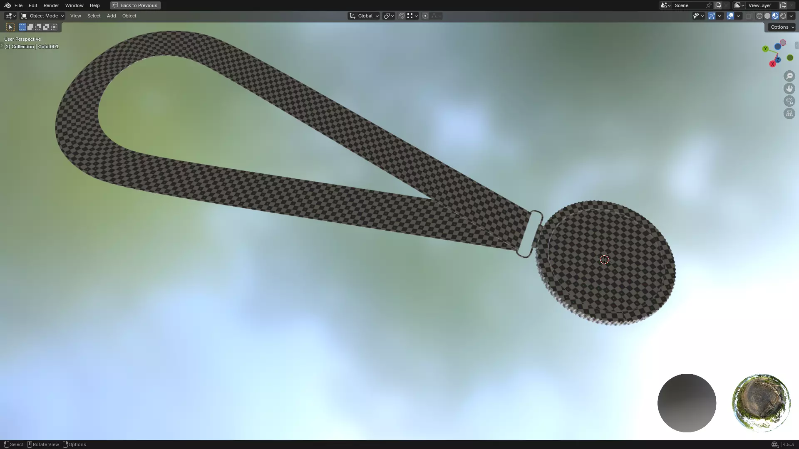Open the Render menu
The image size is (799, 449).
tap(51, 5)
